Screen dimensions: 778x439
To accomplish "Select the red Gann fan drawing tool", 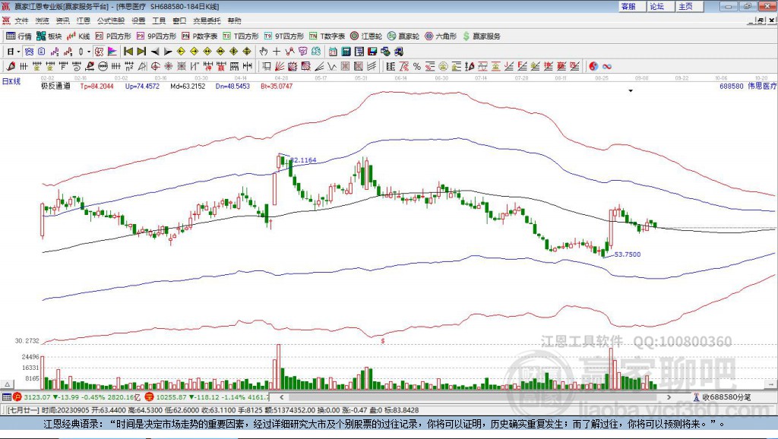I will [280, 67].
